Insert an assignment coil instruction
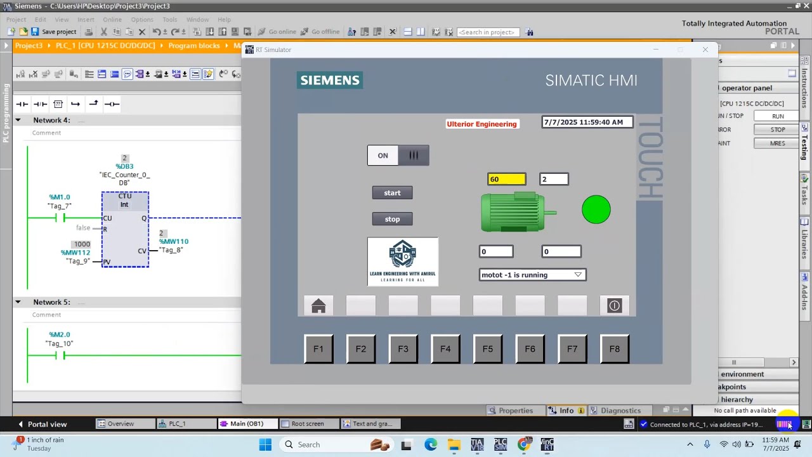The width and height of the screenshot is (812, 457). pos(112,103)
